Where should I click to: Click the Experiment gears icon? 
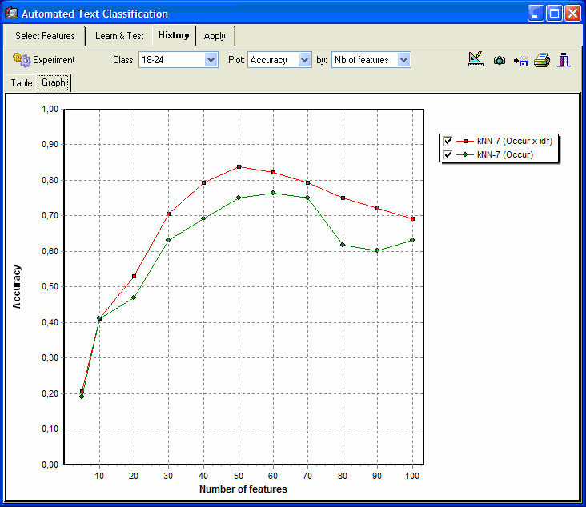tap(21, 59)
